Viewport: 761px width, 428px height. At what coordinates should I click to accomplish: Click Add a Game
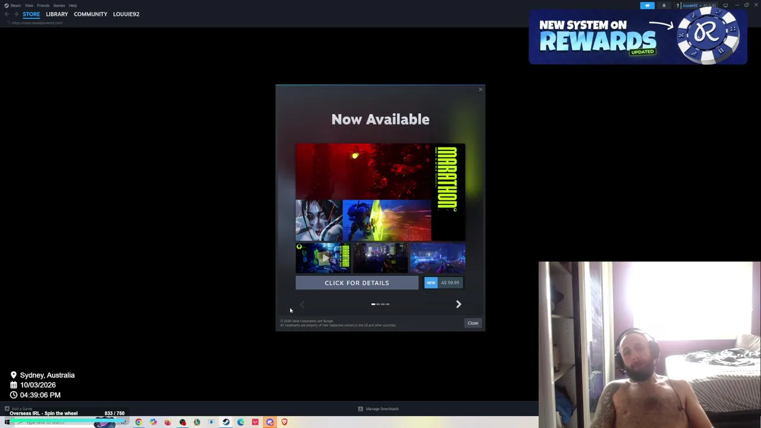tap(19, 409)
